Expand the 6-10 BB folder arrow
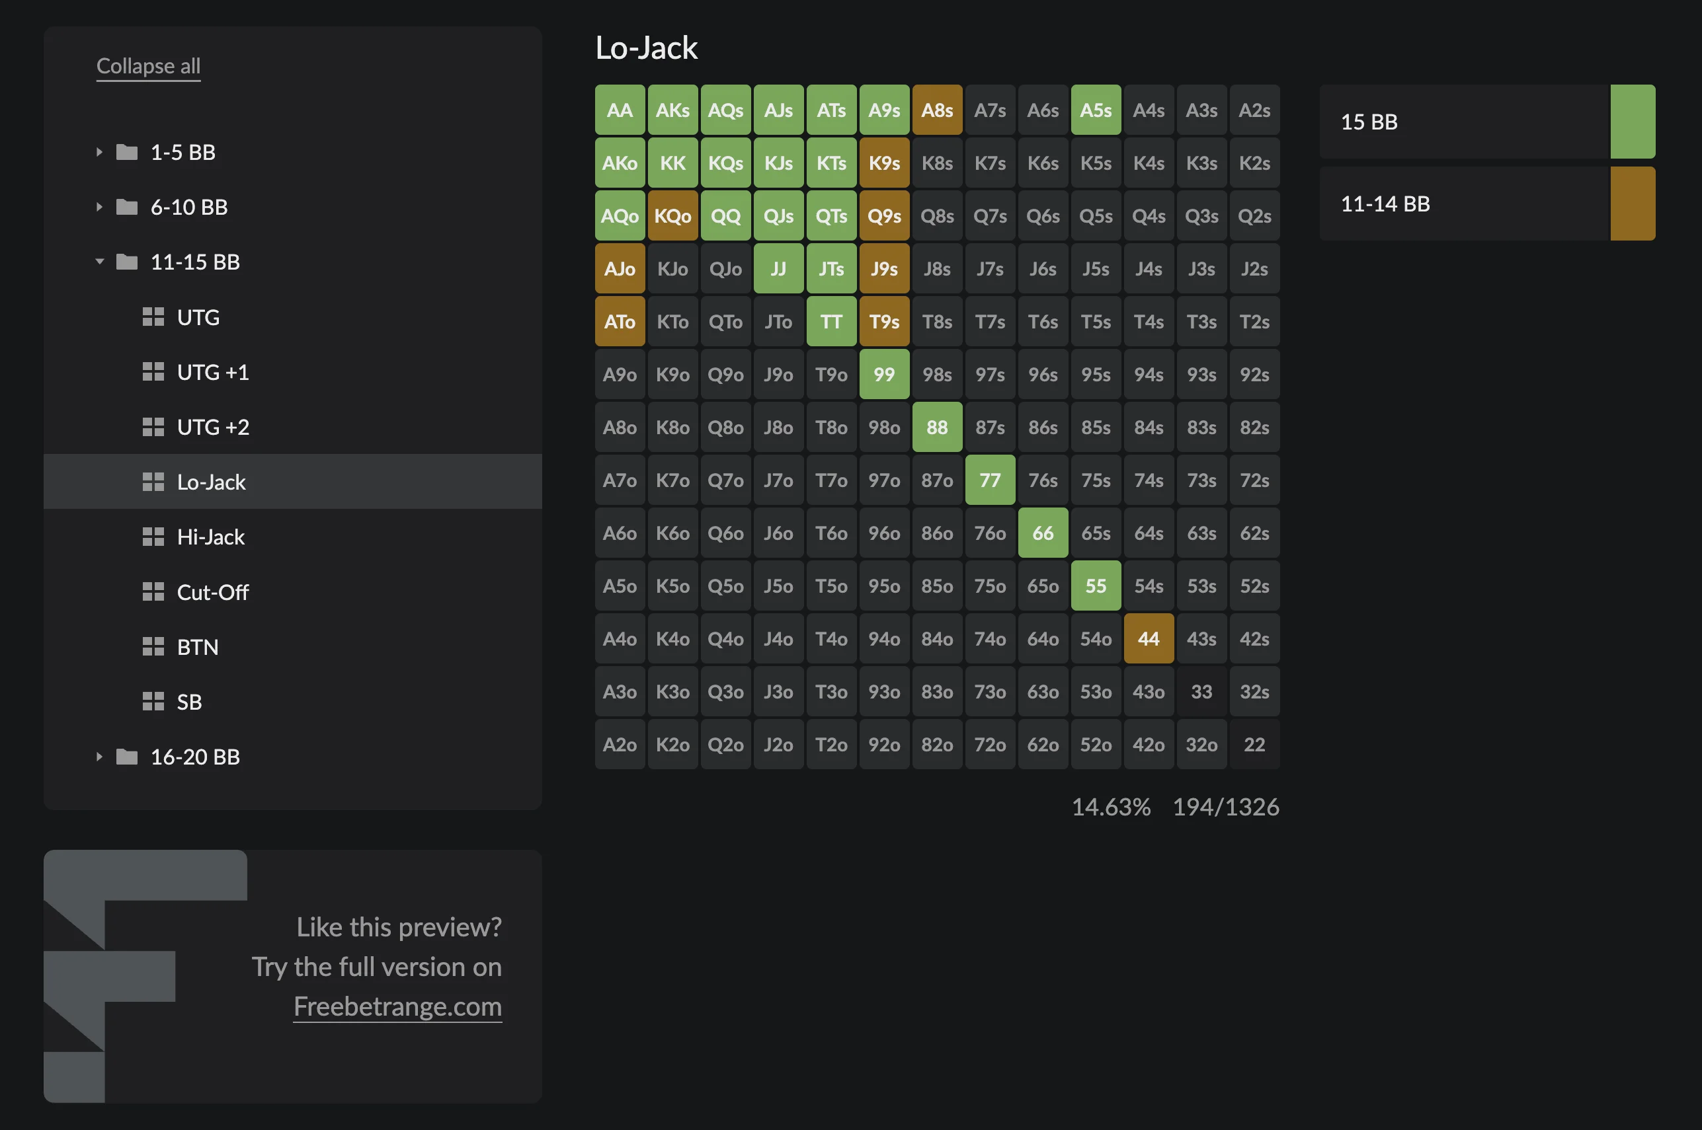The height and width of the screenshot is (1130, 1702). 99,207
